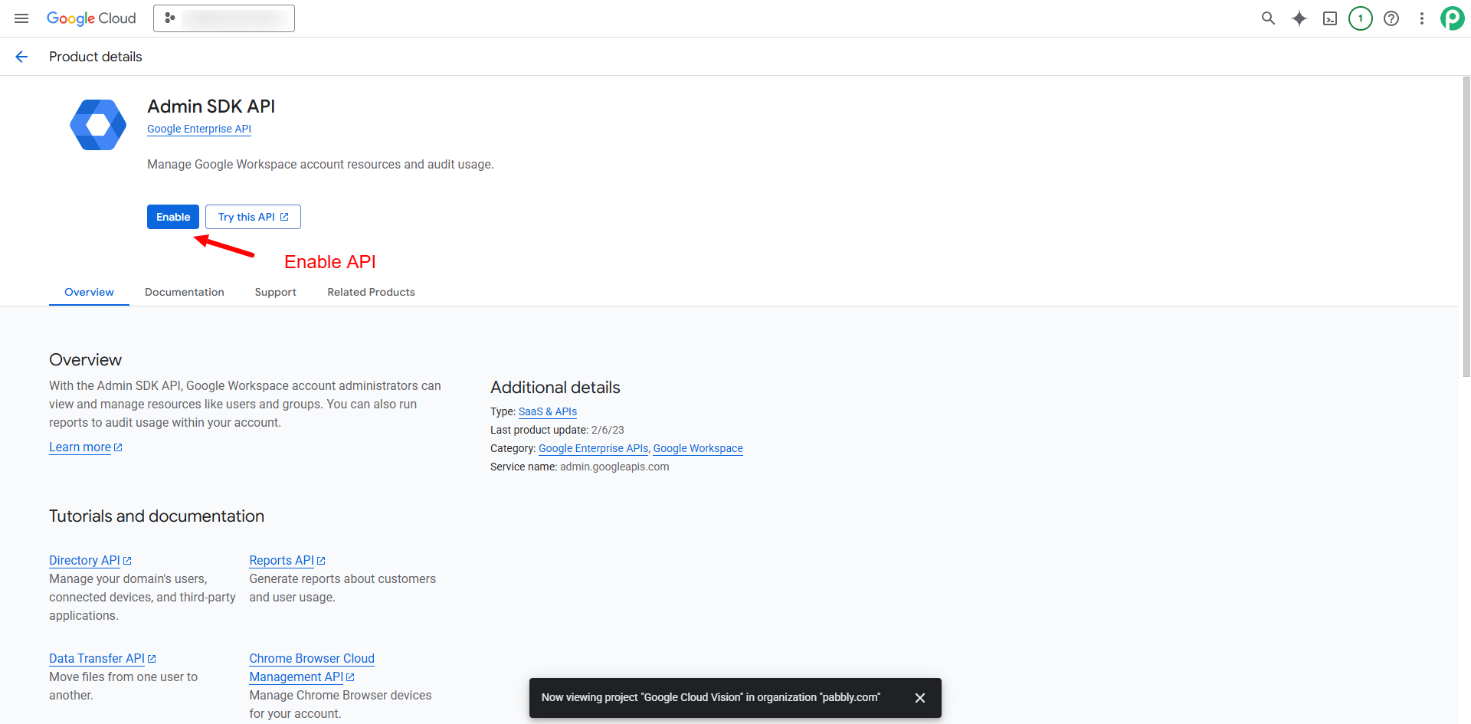Open the project picker dropdown
Screen dimensions: 1471x724
pyautogui.click(x=224, y=18)
